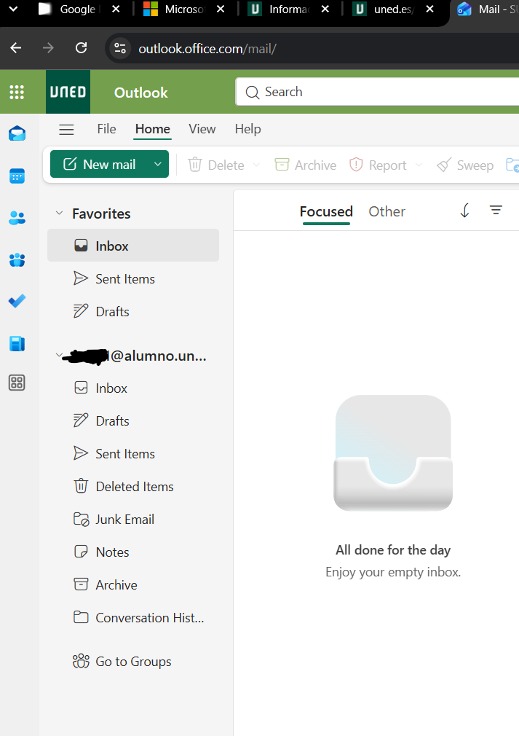Click the Move to folder icon in the ribbon
Image resolution: width=519 pixels, height=736 pixels.
[x=512, y=165]
